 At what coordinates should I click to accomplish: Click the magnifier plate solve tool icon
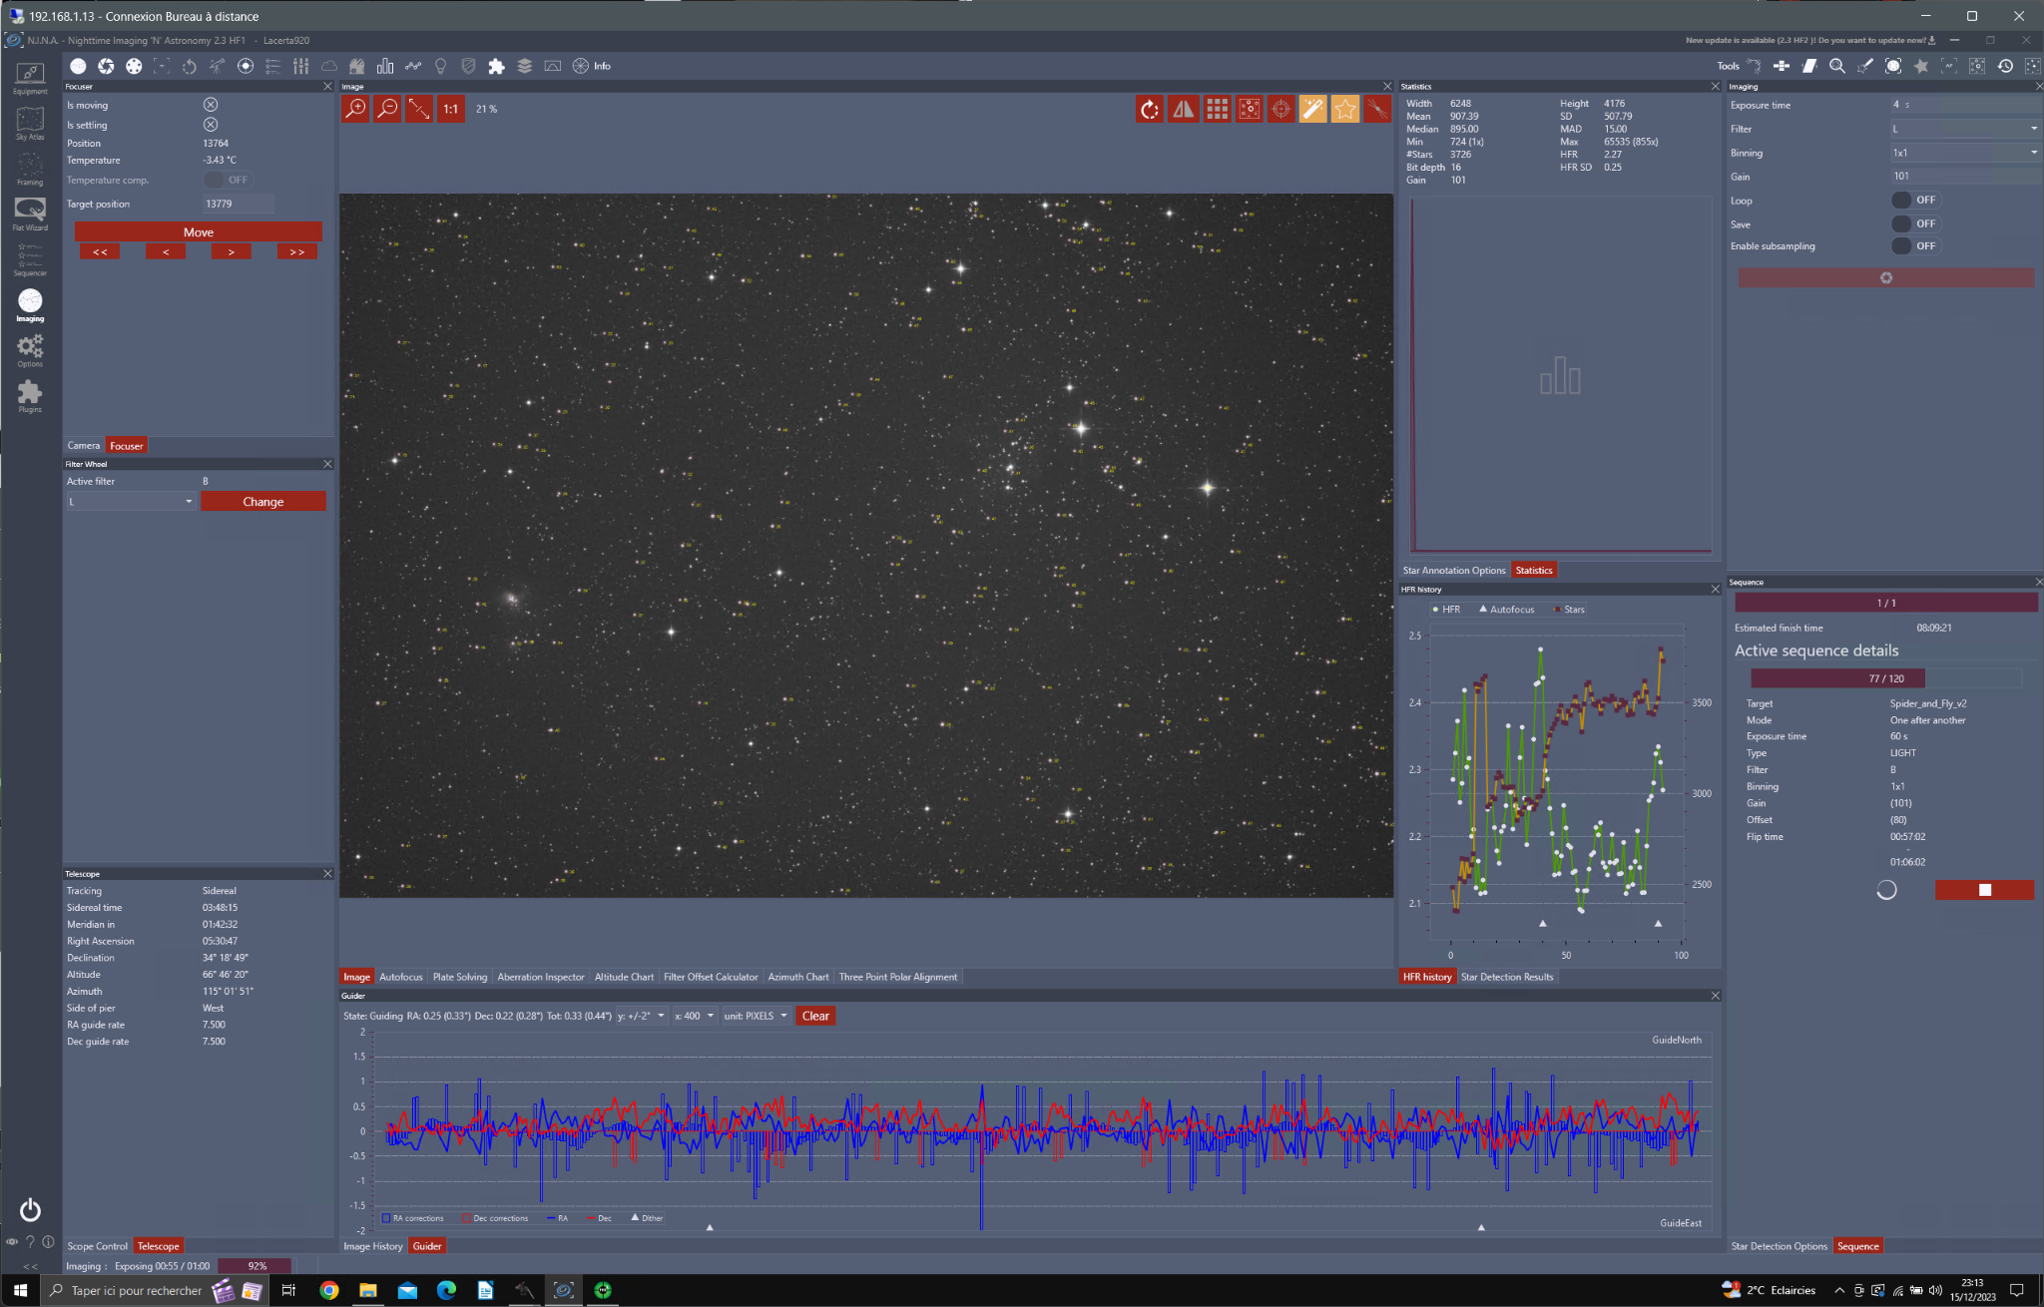click(x=1836, y=66)
